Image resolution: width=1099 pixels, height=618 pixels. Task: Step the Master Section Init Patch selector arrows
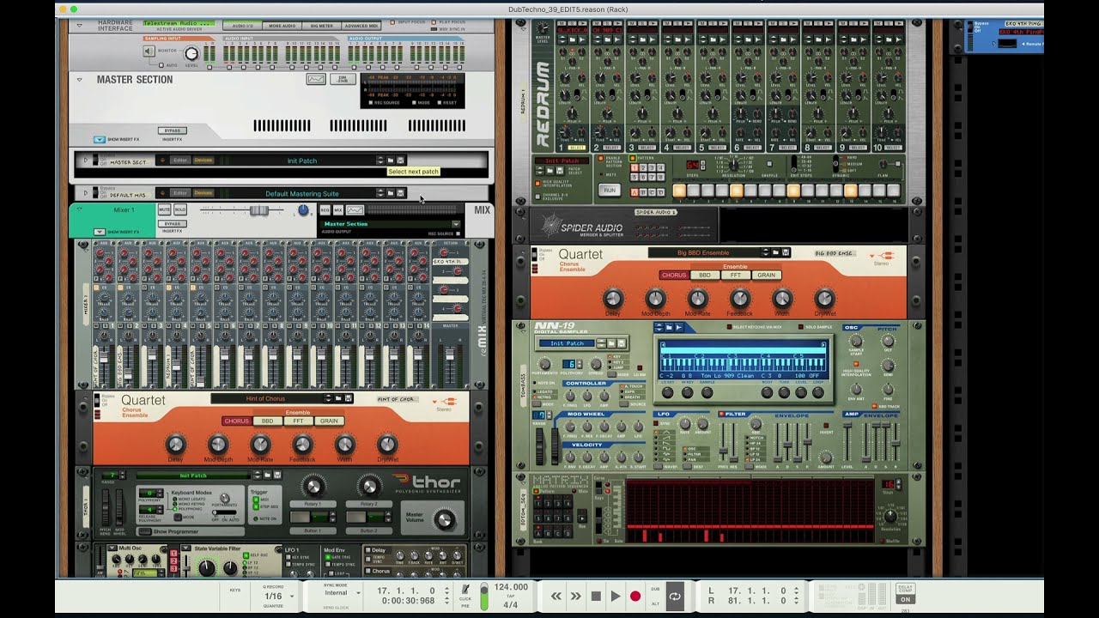379,161
